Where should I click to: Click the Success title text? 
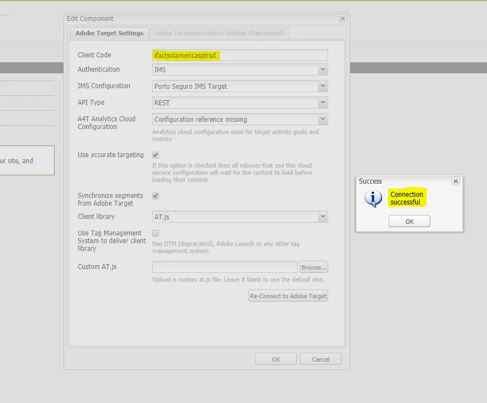tap(370, 181)
